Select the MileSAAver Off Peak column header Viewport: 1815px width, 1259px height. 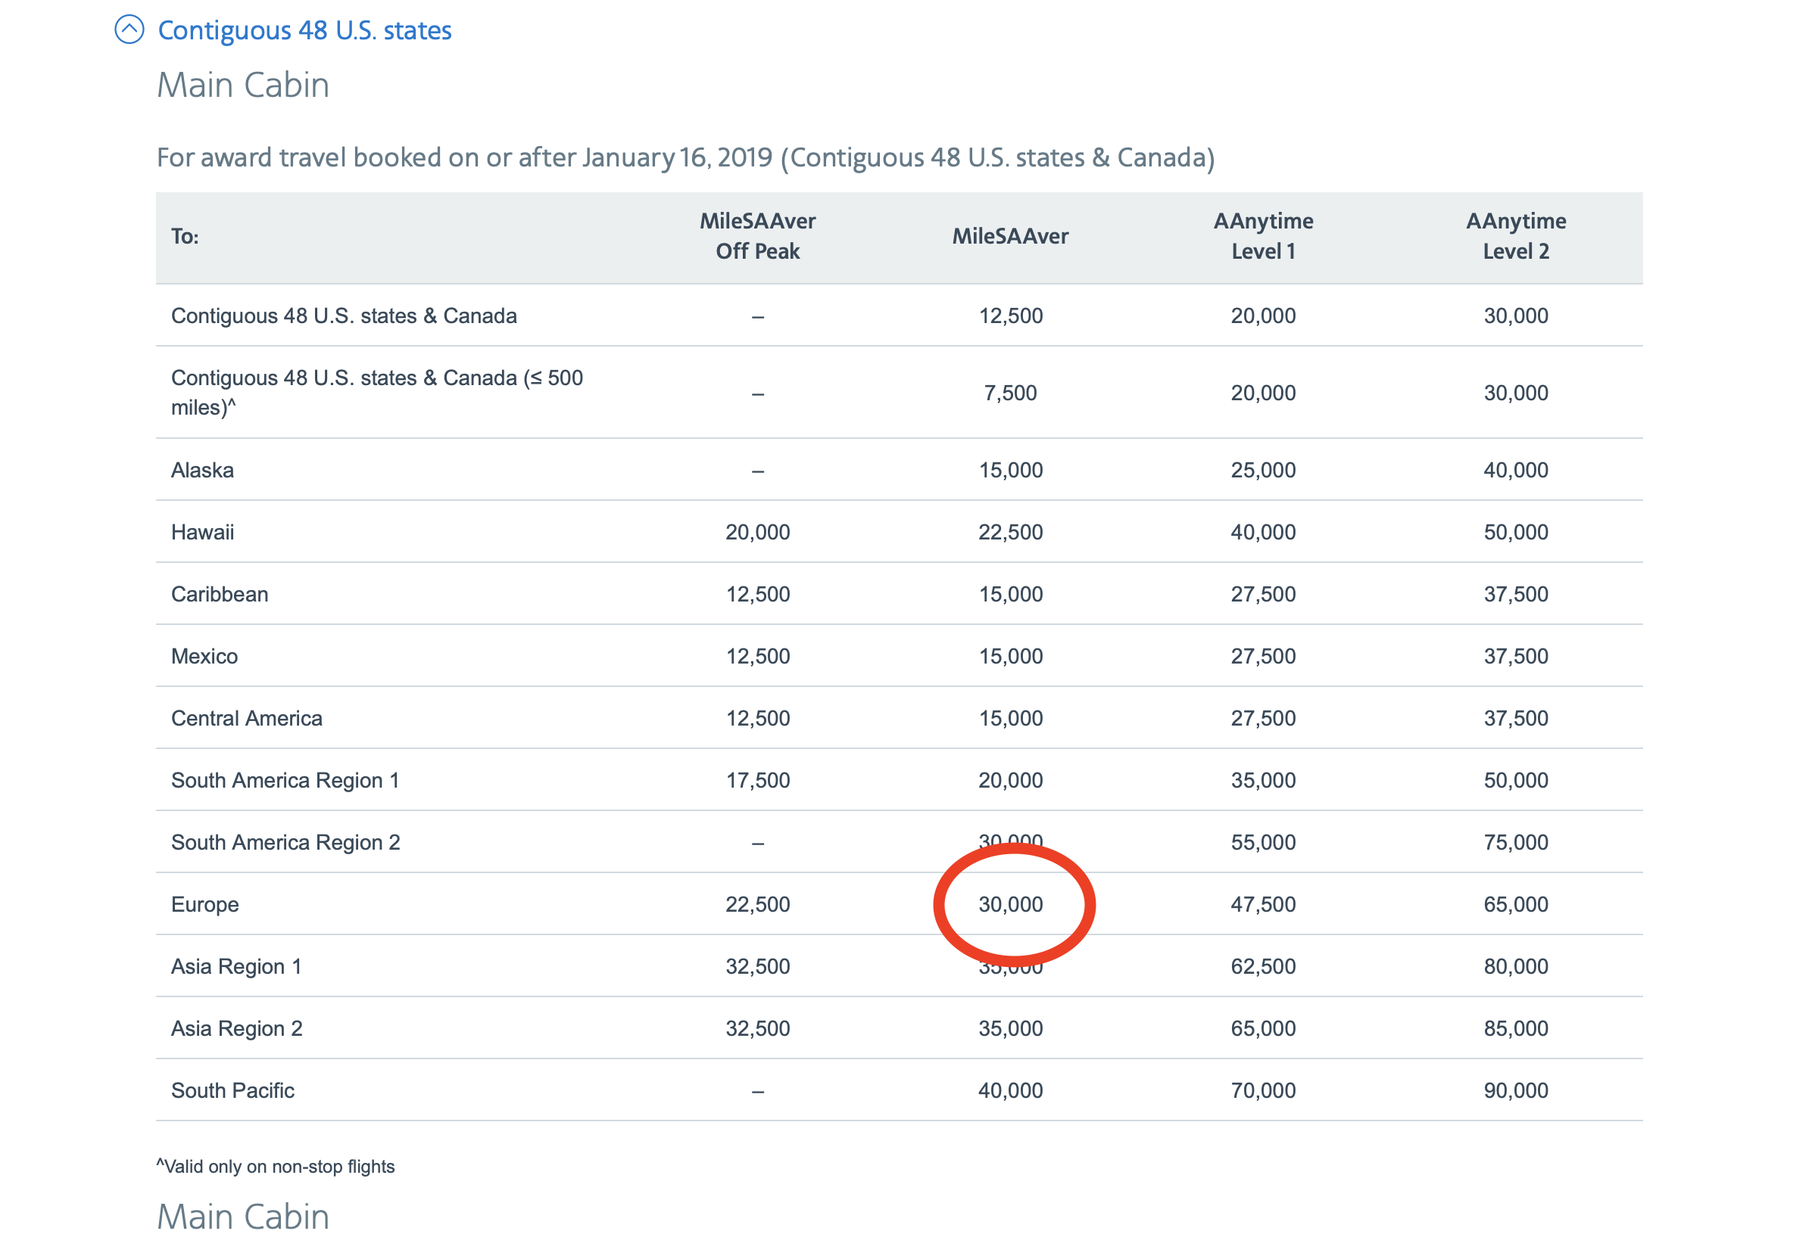758,236
